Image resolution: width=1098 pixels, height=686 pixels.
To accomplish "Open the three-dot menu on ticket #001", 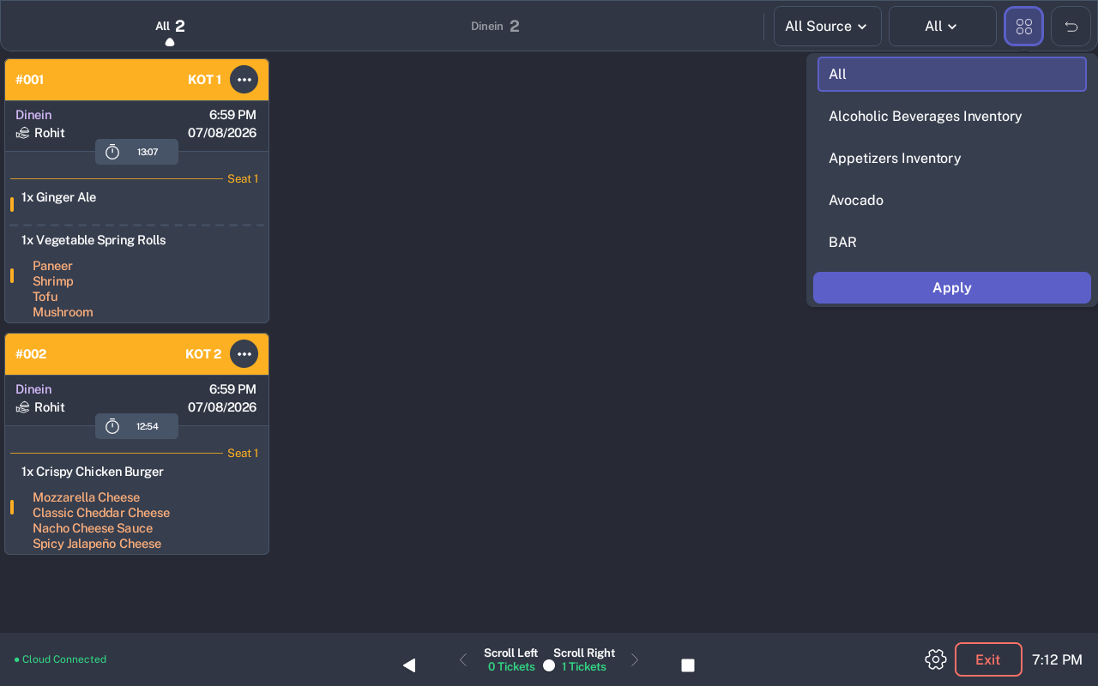I will click(244, 80).
